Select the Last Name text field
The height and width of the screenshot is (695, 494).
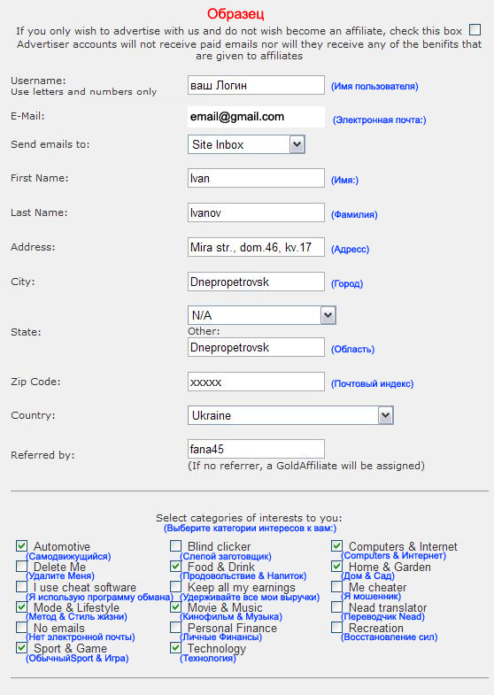pyautogui.click(x=256, y=212)
